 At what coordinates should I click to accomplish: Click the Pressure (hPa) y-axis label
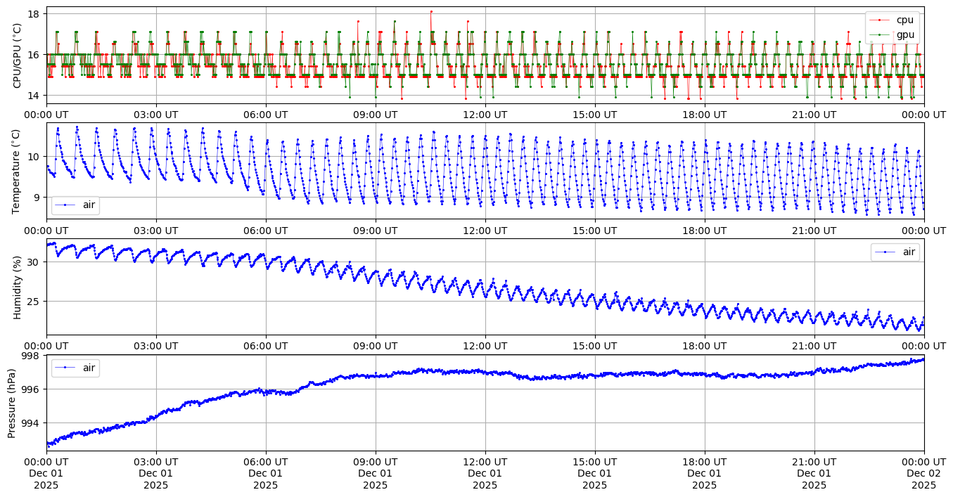11,403
